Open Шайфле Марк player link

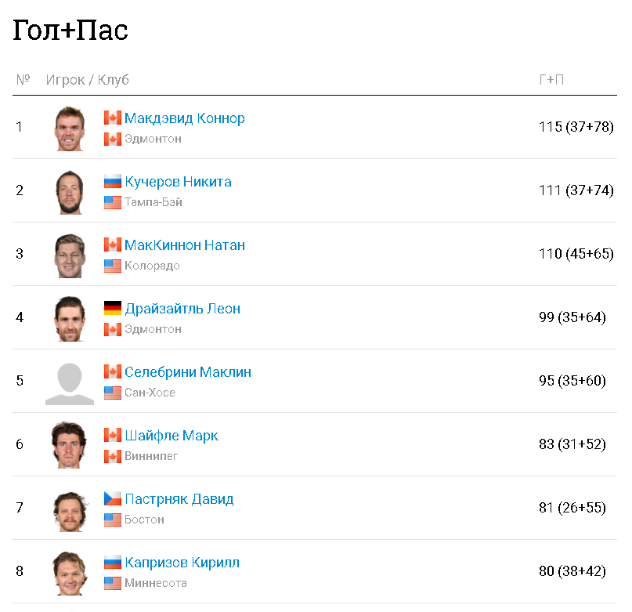(171, 436)
